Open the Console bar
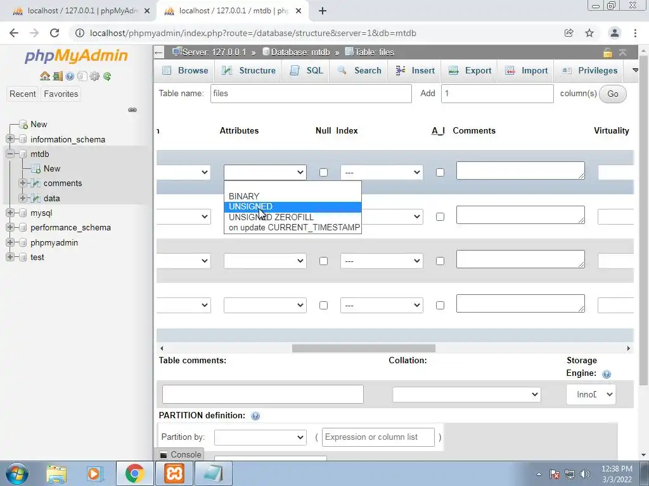Image resolution: width=649 pixels, height=486 pixels. 181,454
